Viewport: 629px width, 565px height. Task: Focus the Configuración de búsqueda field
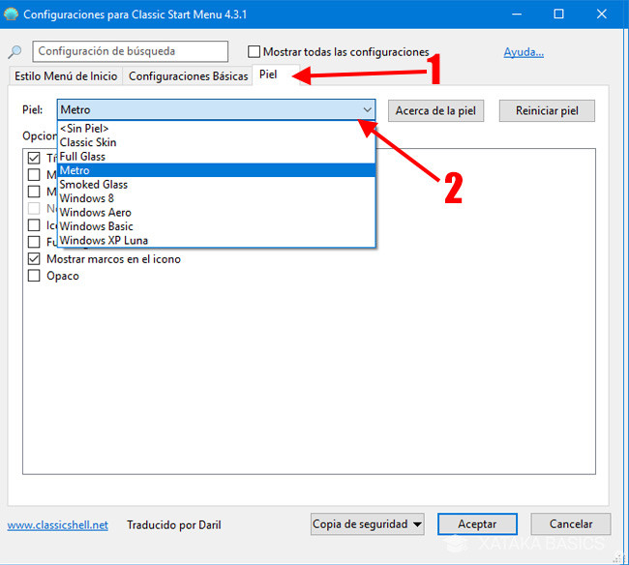pyautogui.click(x=130, y=51)
